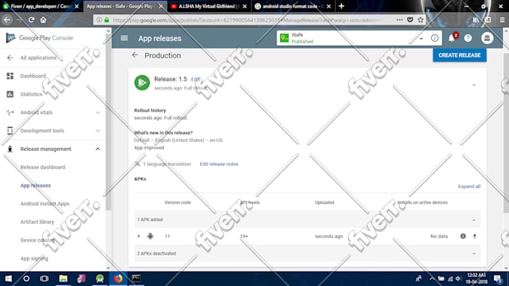509x286 pixels.
Task: Go back using the Production back arrow
Action: pyautogui.click(x=135, y=55)
